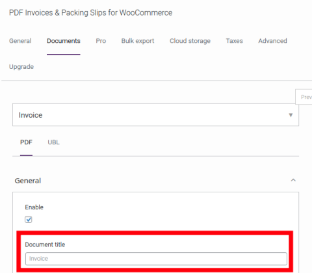The height and width of the screenshot is (273, 312).
Task: Switch to the UBL sub-tab
Action: click(53, 142)
